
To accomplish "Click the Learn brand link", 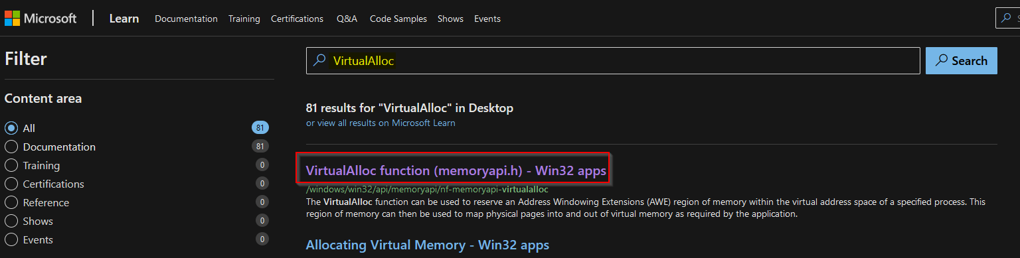I will tap(124, 19).
